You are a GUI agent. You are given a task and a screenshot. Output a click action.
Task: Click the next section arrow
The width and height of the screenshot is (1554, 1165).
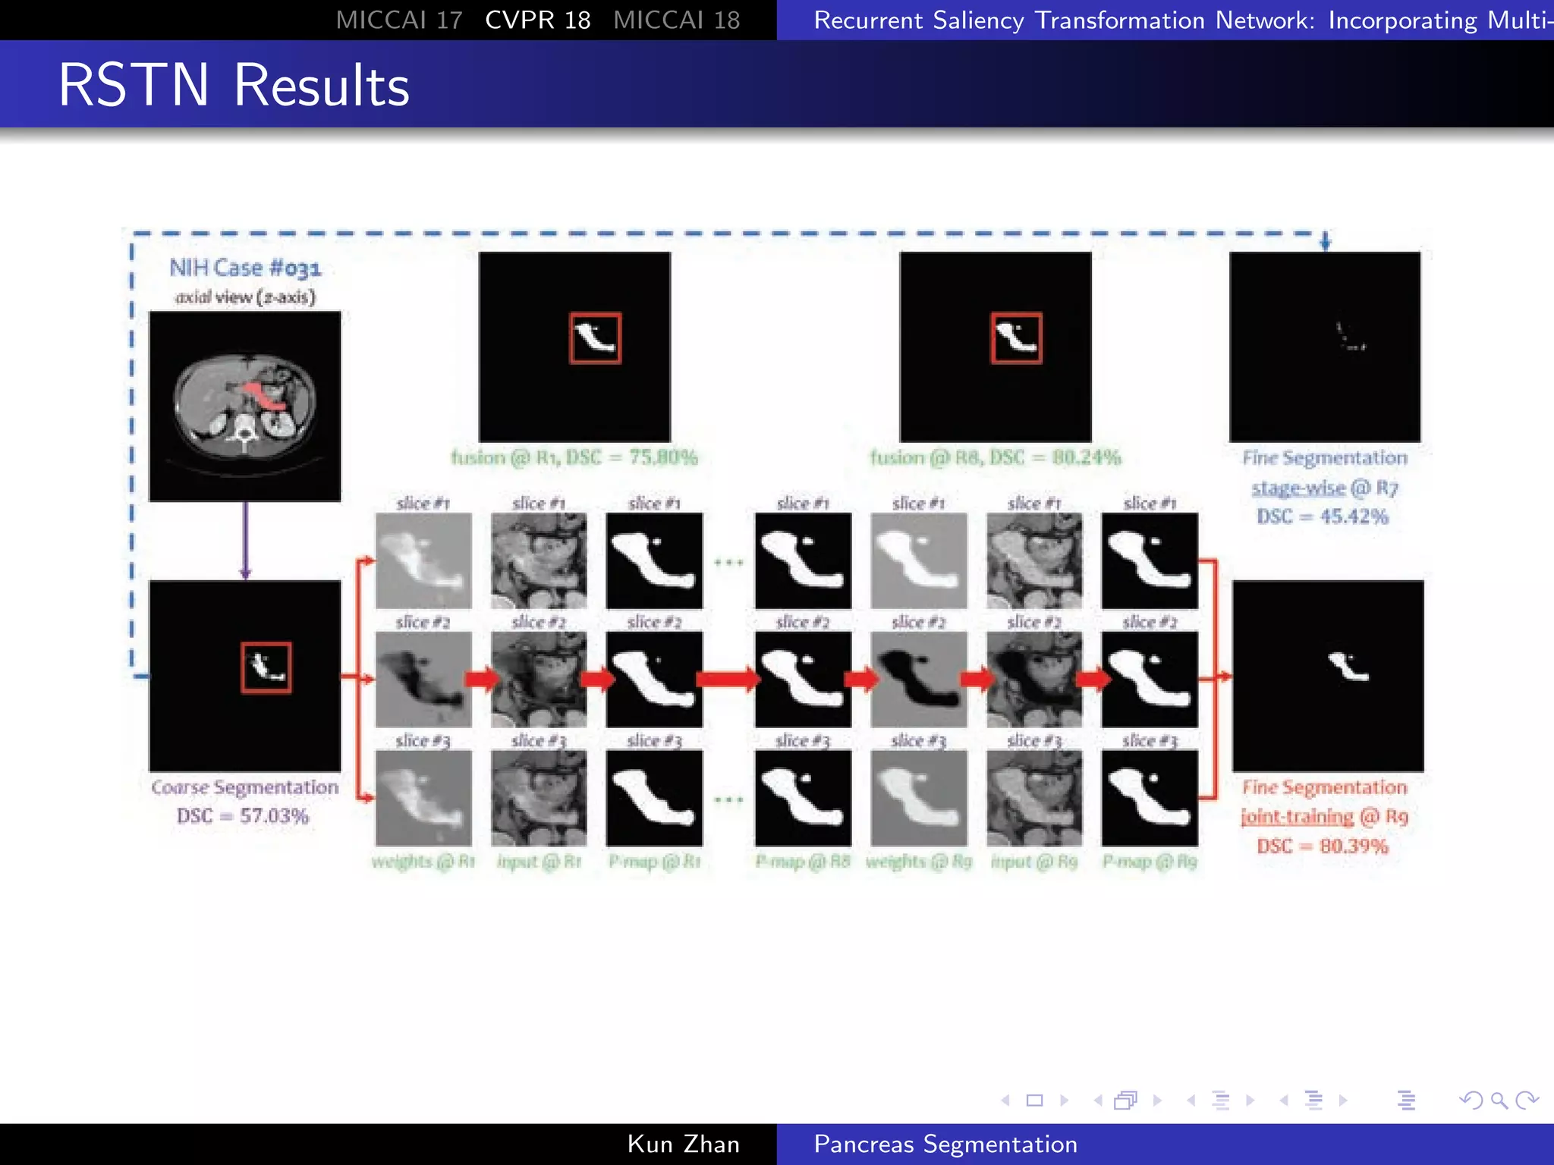click(x=1343, y=1101)
